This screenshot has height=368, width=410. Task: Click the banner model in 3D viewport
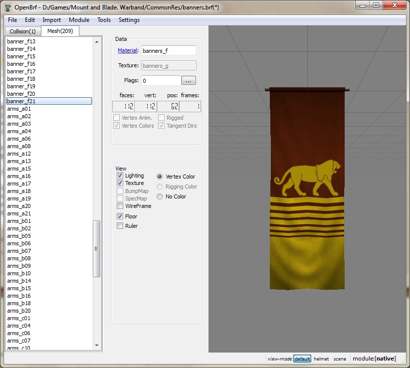tap(307, 188)
